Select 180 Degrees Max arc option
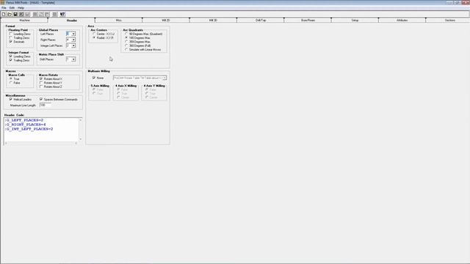Image resolution: width=470 pixels, height=264 pixels. tap(126, 38)
